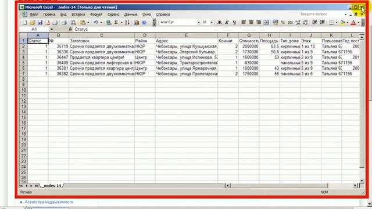Select the cell with value 2080000
The width and height of the screenshot is (372, 209).
pyautogui.click(x=249, y=46)
